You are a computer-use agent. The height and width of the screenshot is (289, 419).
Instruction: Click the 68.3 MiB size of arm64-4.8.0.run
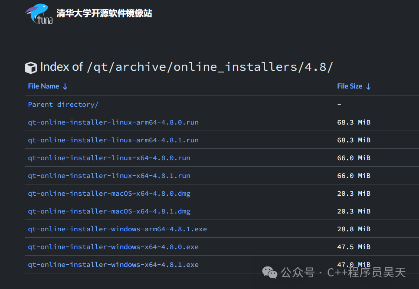354,122
